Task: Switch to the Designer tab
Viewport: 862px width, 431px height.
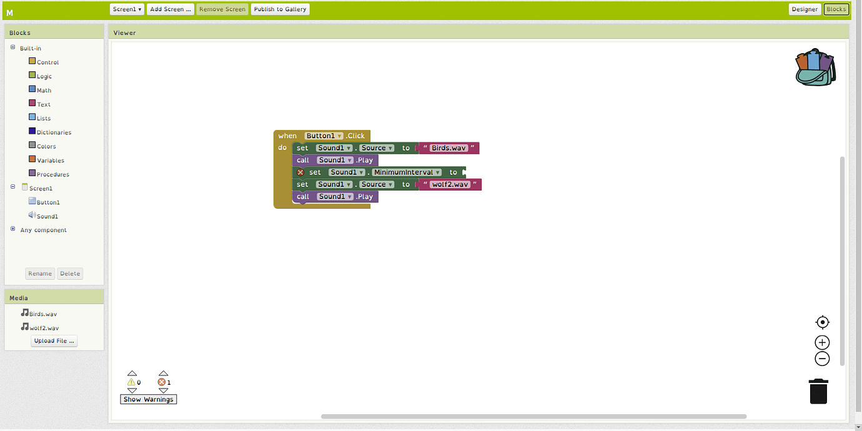Action: pos(805,9)
